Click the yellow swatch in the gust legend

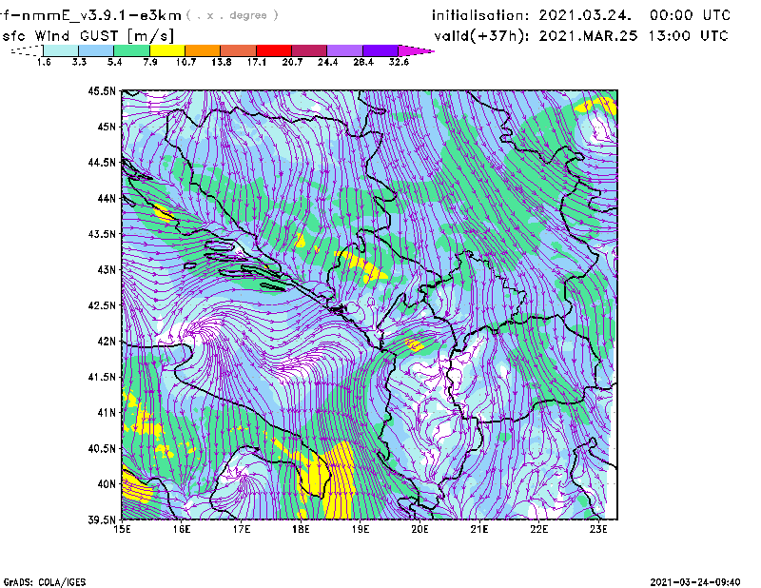167,50
